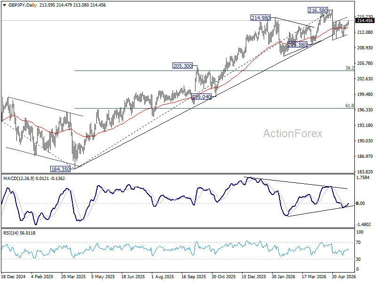376x282 pixels.
Task: Click the ActionForex watermark
Action: [x=292, y=133]
